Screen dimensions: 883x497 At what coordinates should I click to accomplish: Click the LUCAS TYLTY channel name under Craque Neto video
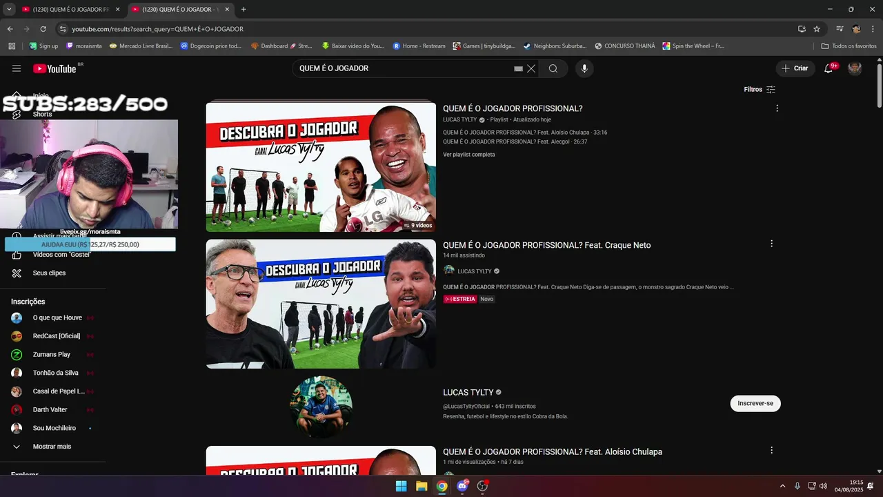(475, 271)
